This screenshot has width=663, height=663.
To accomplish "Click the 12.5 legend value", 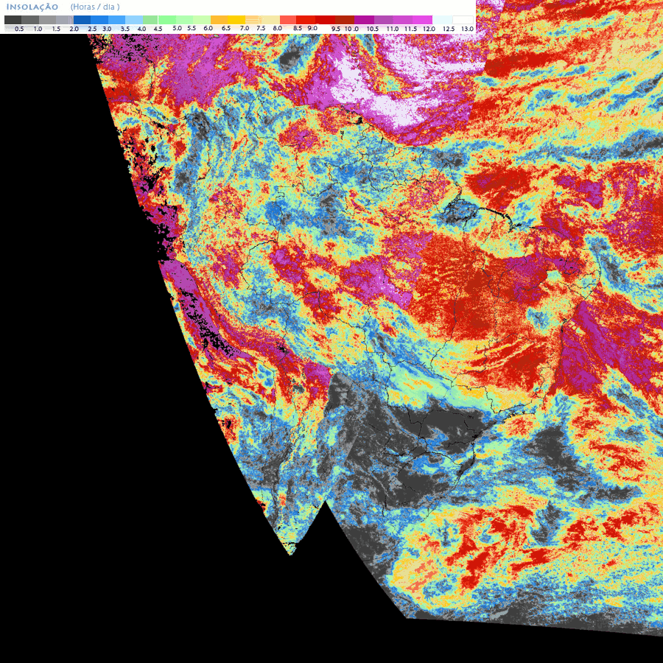I will point(449,29).
